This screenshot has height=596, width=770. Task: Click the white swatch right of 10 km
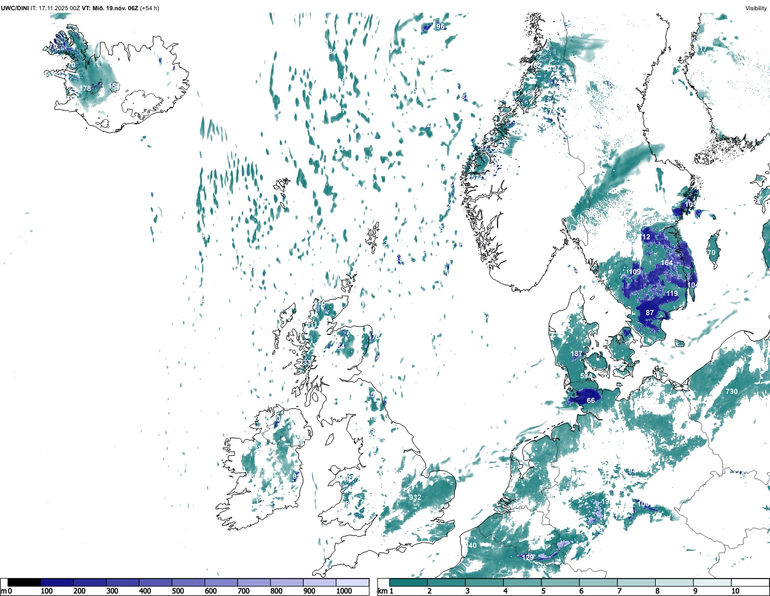pyautogui.click(x=750, y=582)
